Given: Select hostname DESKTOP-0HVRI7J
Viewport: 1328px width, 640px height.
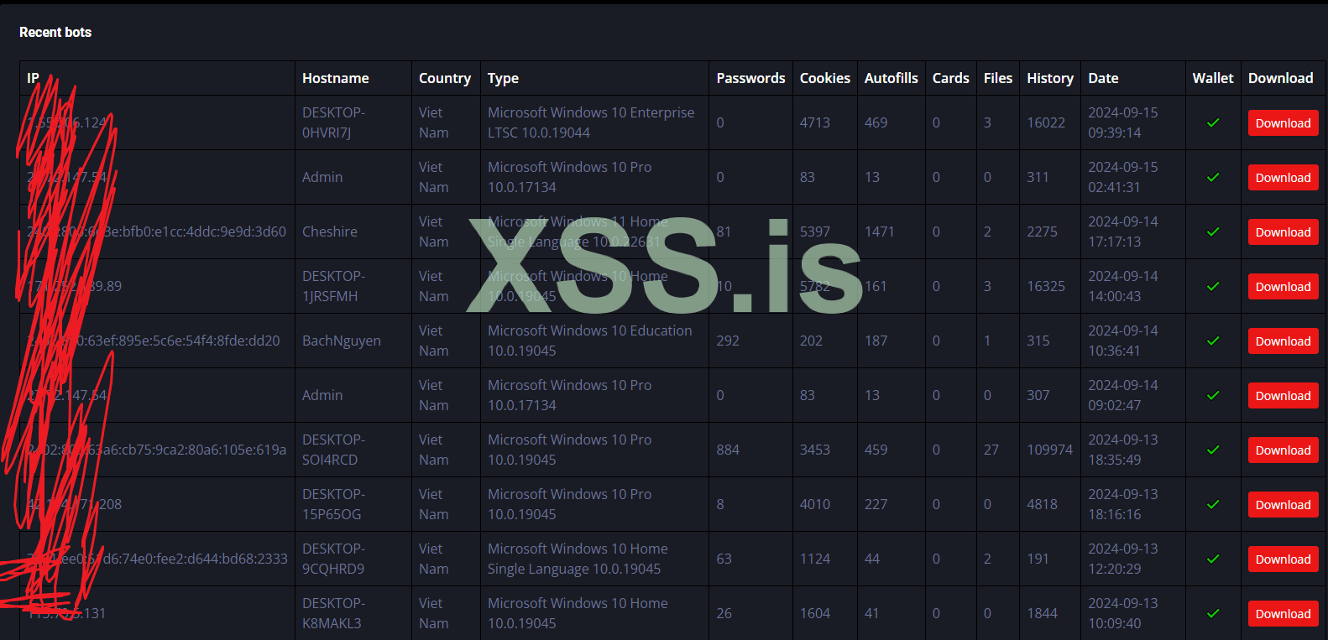Looking at the screenshot, I should (334, 122).
